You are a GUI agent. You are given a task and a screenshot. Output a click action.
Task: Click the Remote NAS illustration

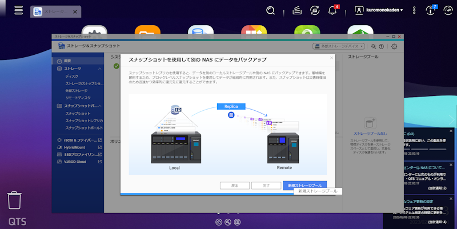pyautogui.click(x=283, y=148)
